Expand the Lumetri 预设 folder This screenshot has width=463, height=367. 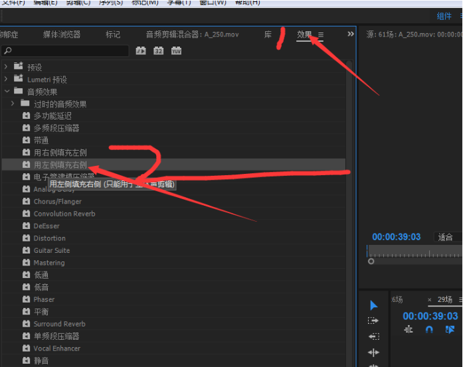pyautogui.click(x=6, y=79)
